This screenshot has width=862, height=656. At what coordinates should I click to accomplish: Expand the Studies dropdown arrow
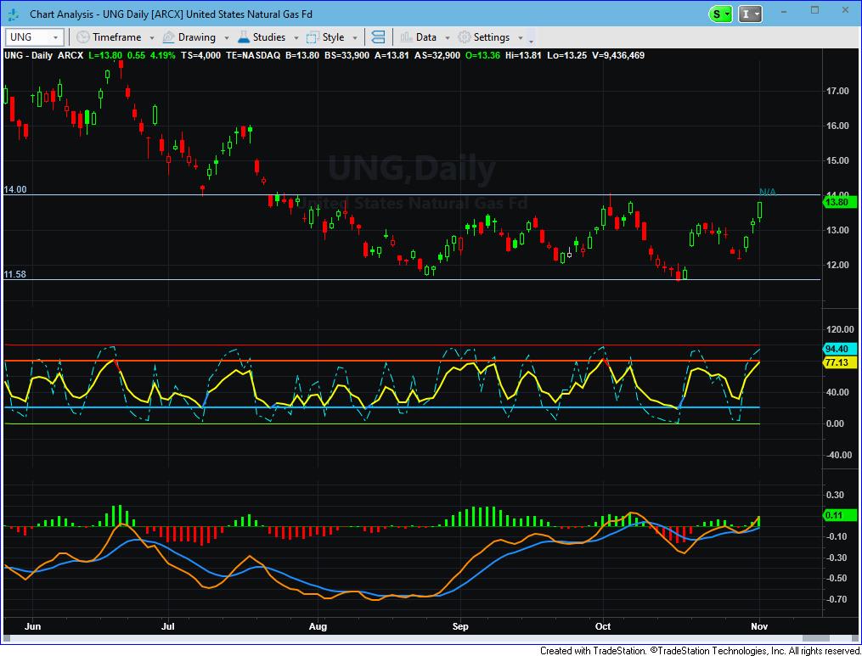(x=295, y=38)
